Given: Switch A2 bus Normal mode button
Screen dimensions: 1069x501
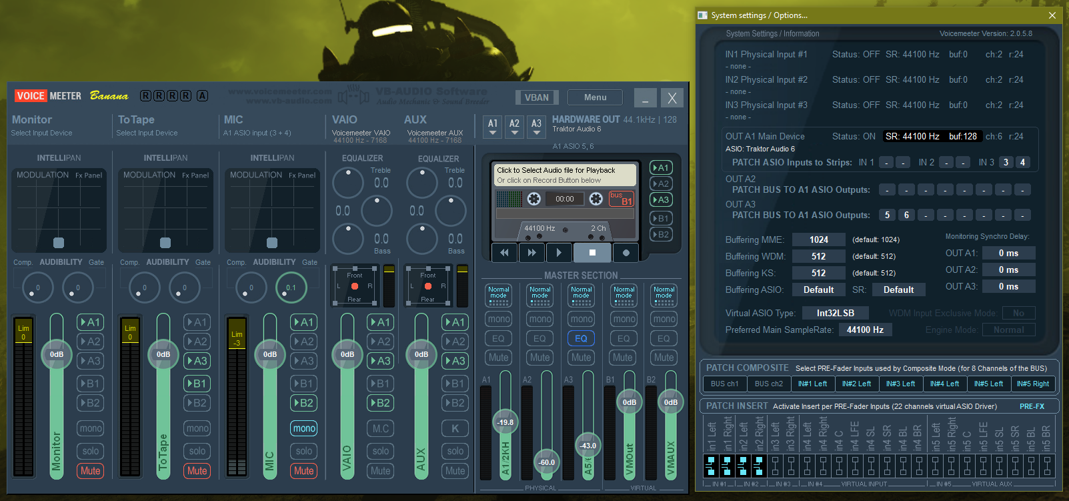Looking at the screenshot, I should 540,296.
